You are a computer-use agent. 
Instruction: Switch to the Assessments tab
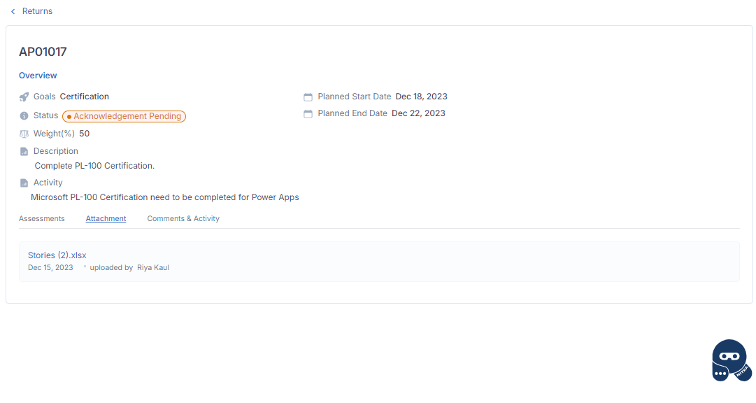coord(42,218)
